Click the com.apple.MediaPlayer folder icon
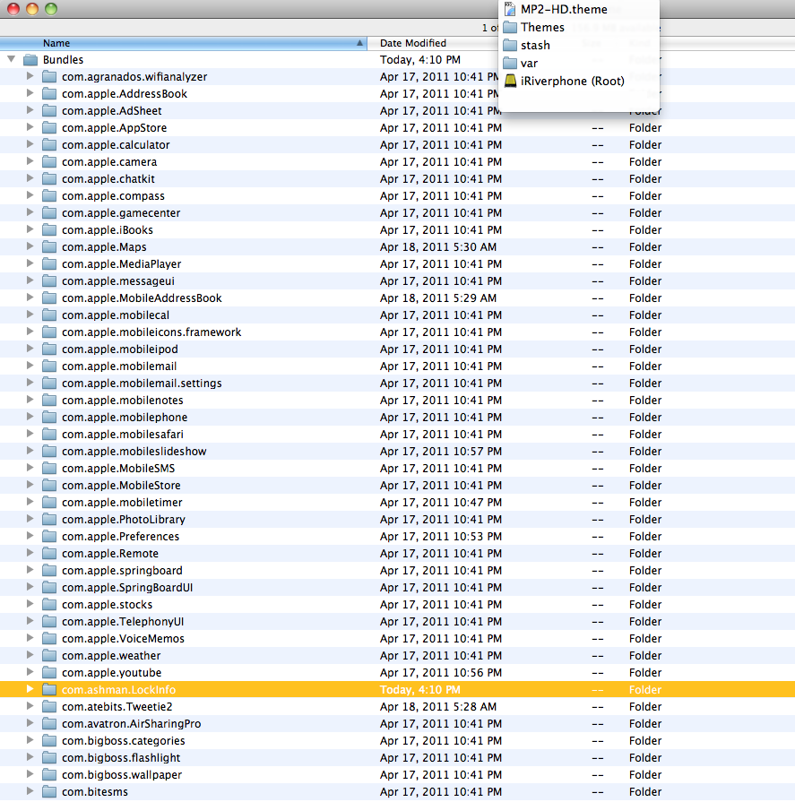 click(49, 264)
